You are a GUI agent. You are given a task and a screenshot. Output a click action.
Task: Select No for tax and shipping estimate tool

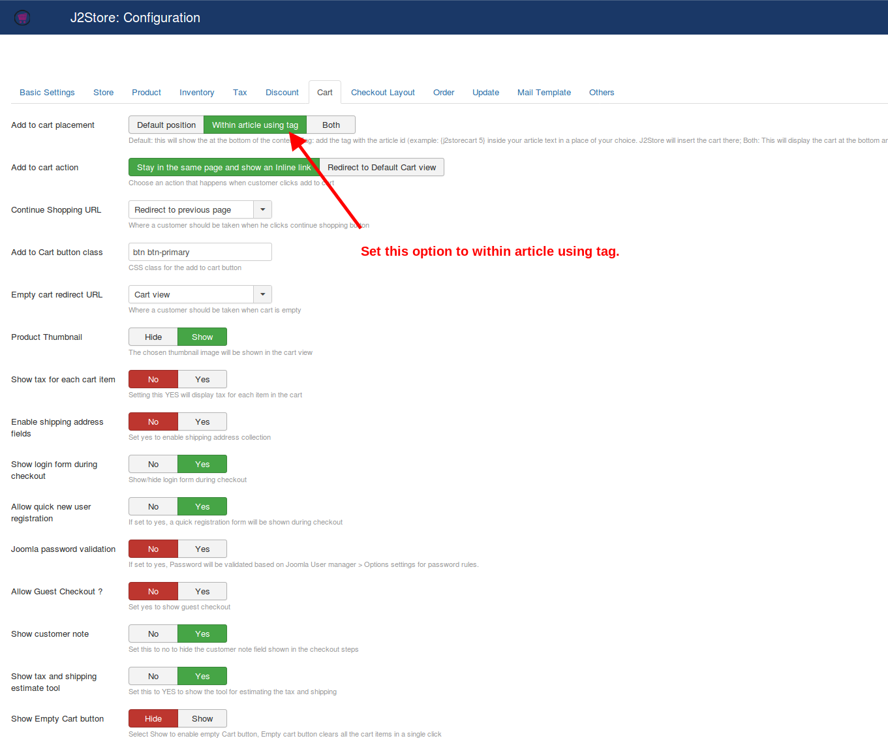tap(153, 677)
